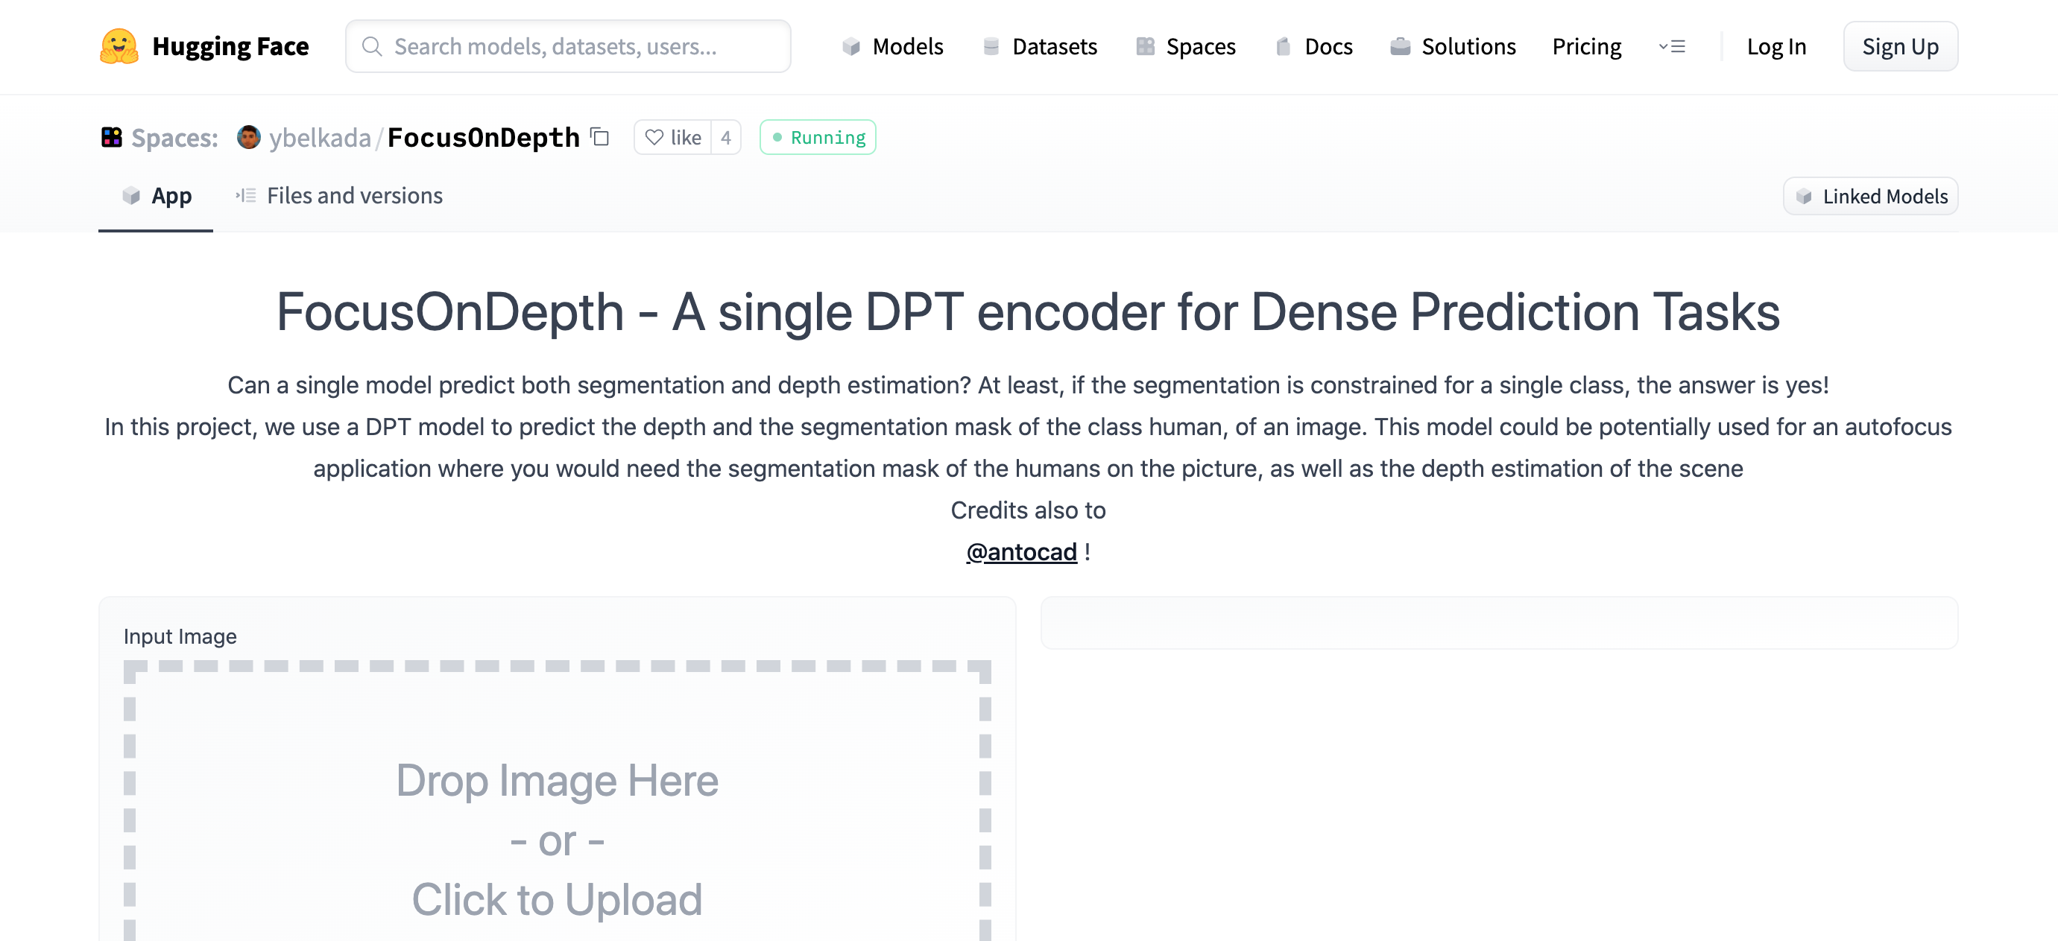Copy the Space name with the copy icon
The height and width of the screenshot is (941, 2058).
599,137
